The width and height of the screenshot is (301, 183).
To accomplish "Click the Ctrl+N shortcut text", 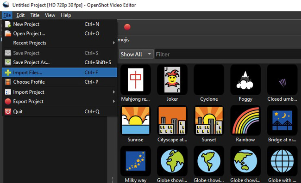I will pos(92,24).
